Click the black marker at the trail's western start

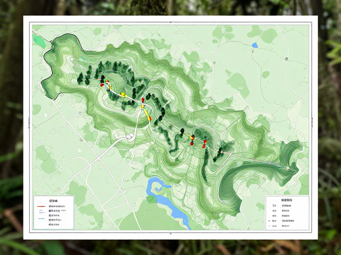(103, 78)
